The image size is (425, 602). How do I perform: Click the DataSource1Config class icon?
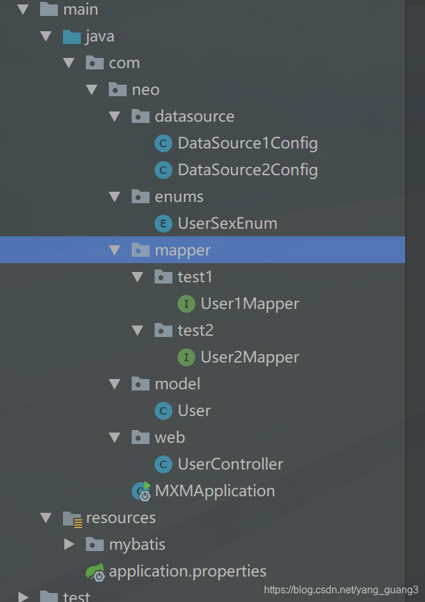click(x=163, y=143)
